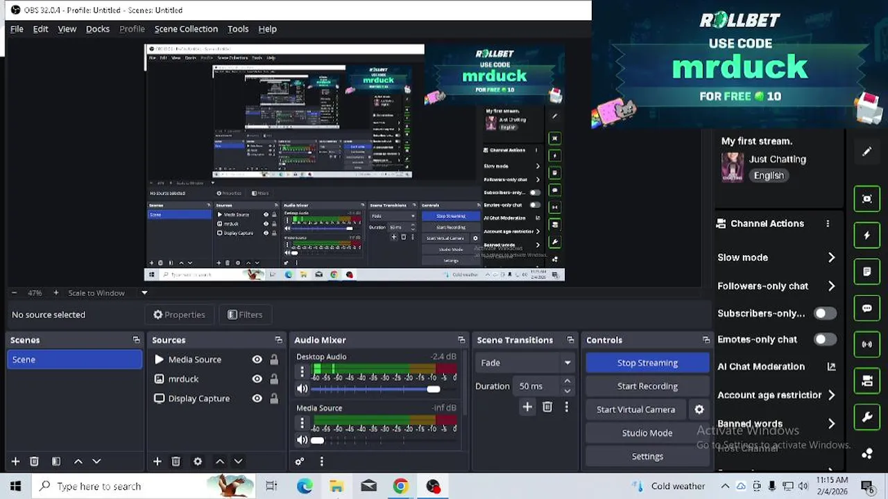The height and width of the screenshot is (499, 888).
Task: Open scene filters icon in Scenes toolbar
Action: [x=56, y=462]
